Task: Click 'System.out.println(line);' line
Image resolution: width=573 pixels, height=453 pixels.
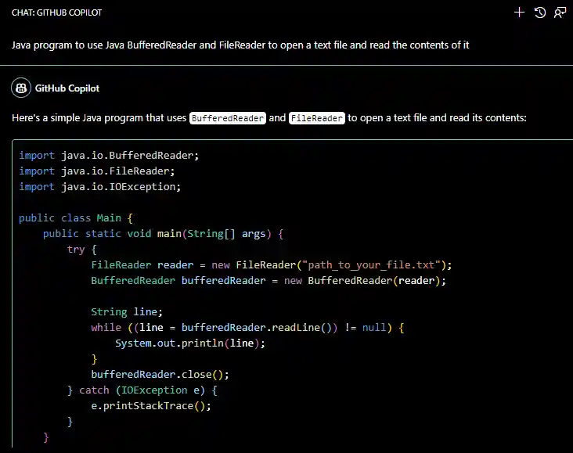Action: 190,343
